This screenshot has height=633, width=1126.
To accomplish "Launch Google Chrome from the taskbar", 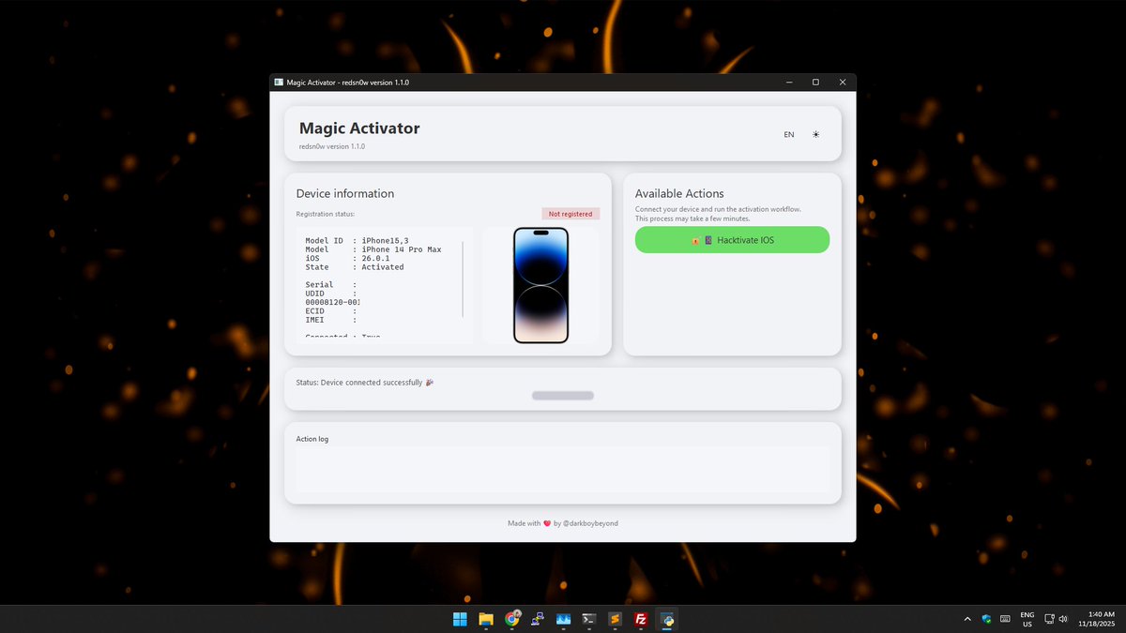I will 511,619.
